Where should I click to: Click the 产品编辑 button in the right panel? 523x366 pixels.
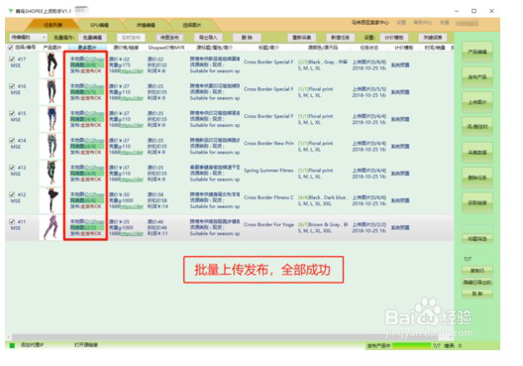[x=477, y=52]
